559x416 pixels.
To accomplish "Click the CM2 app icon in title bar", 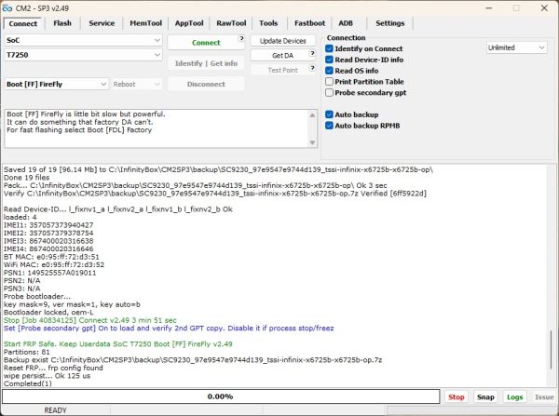I will tap(7, 7).
